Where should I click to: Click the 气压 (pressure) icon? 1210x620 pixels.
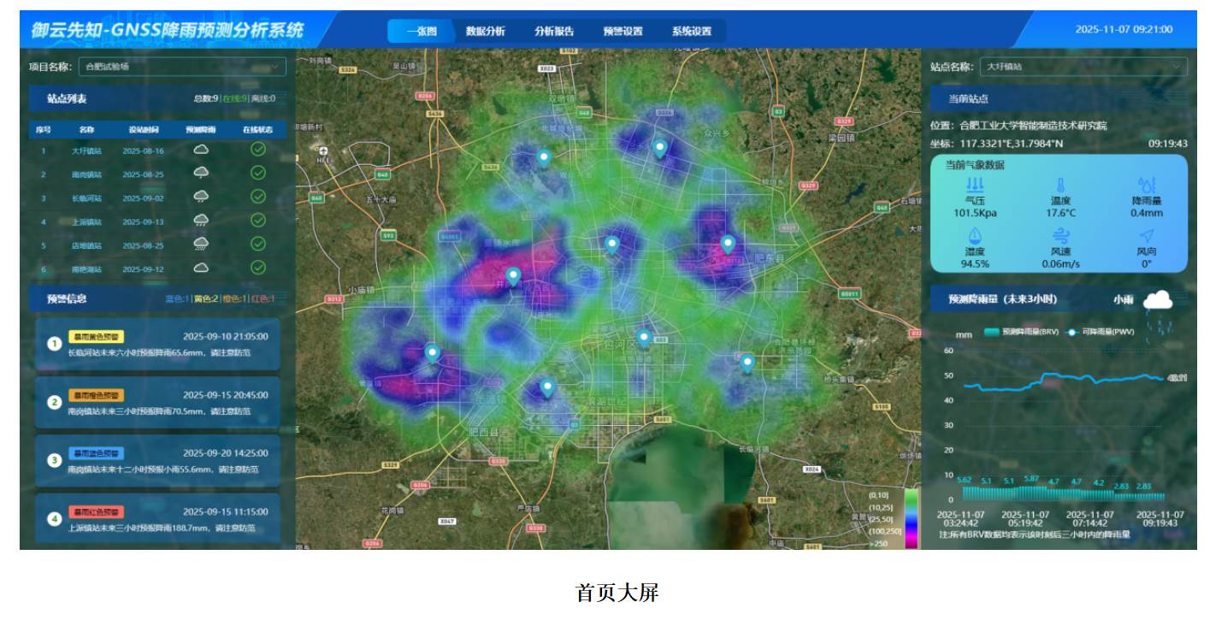pos(975,185)
